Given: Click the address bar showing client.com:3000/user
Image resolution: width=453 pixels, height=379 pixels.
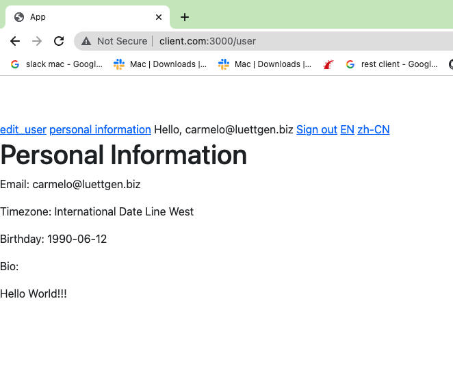Looking at the screenshot, I should pyautogui.click(x=274, y=41).
